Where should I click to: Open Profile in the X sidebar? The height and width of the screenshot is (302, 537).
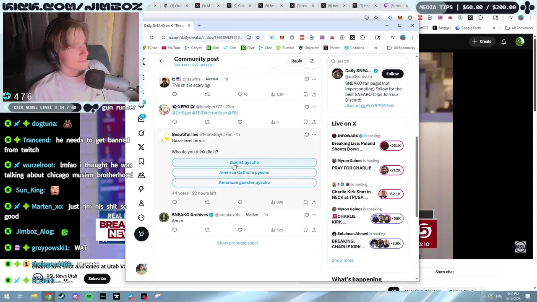pyautogui.click(x=141, y=203)
